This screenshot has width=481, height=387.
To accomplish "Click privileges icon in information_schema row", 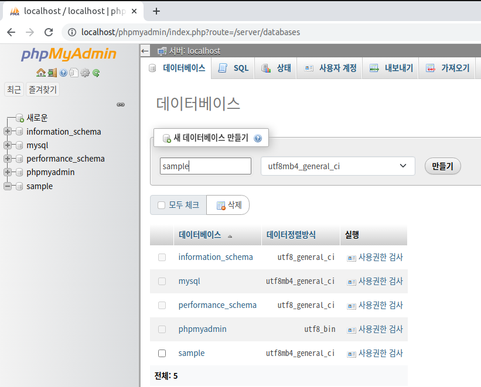I will pos(352,258).
